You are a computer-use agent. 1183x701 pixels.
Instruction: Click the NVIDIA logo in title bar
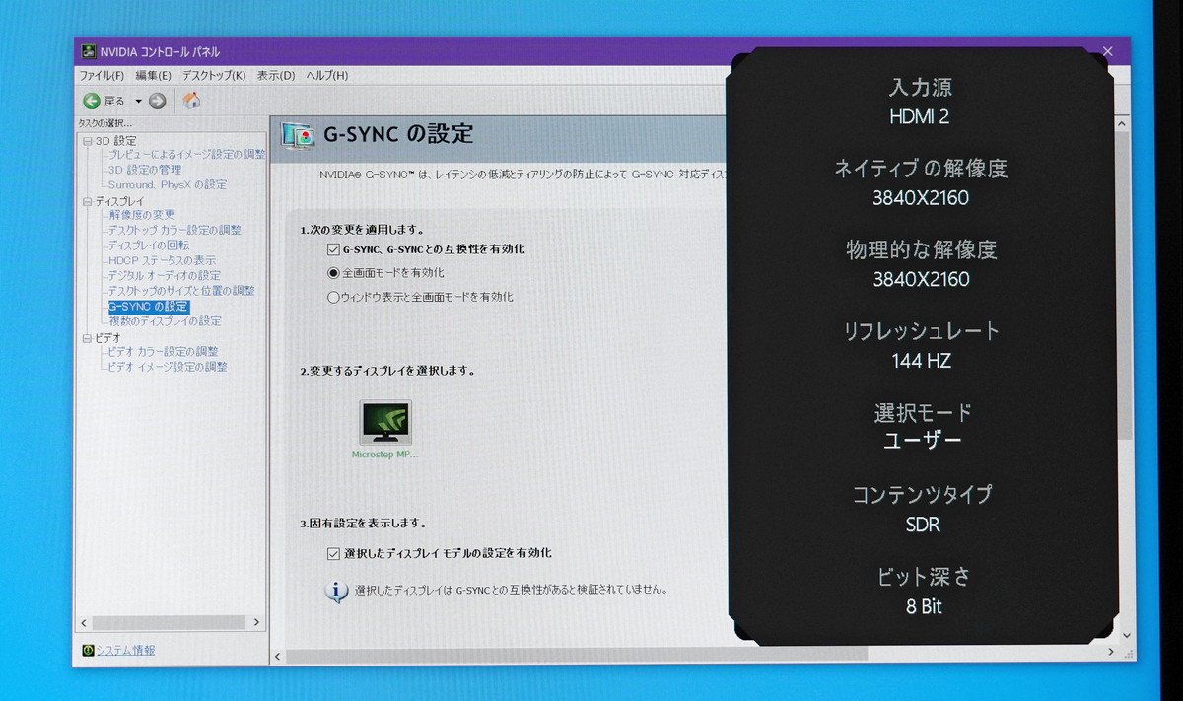pyautogui.click(x=89, y=52)
